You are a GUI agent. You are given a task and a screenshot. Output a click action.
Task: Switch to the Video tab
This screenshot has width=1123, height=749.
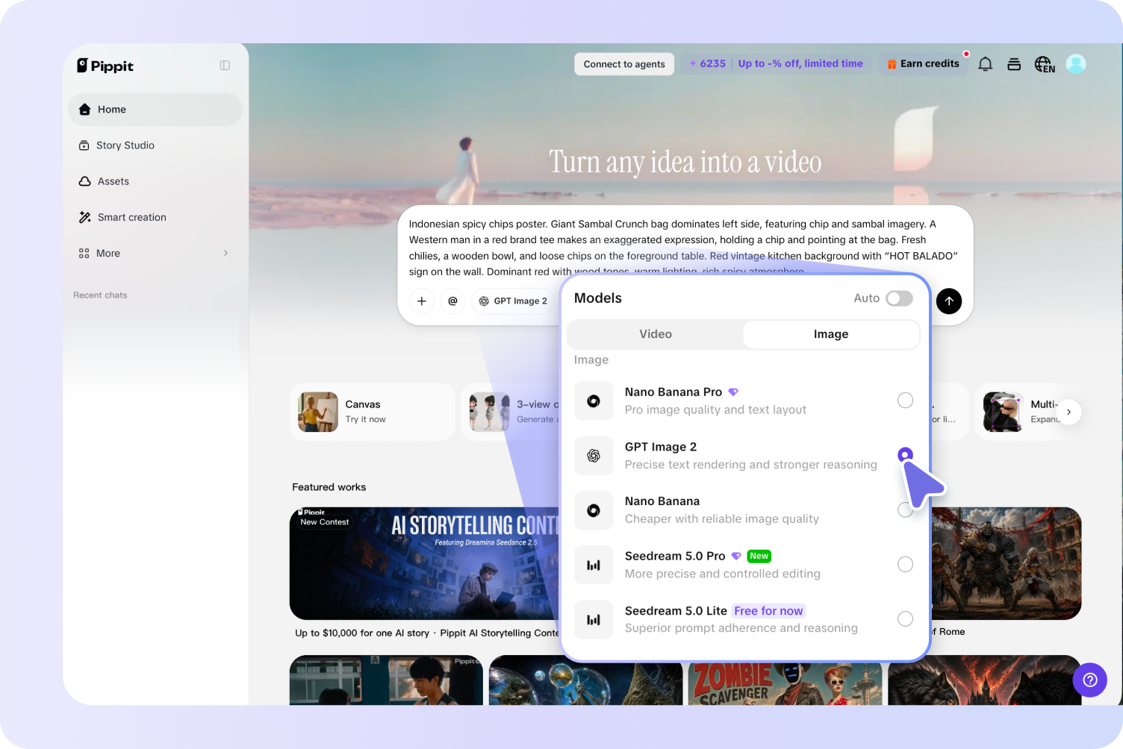(x=656, y=334)
